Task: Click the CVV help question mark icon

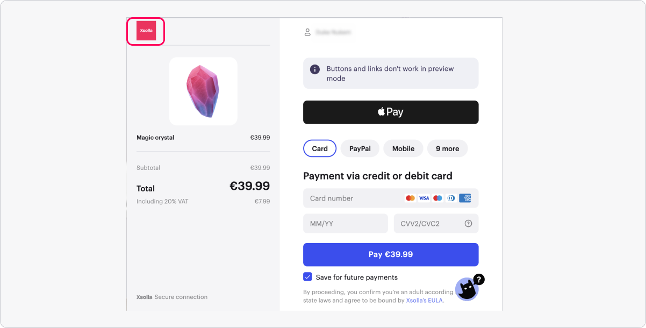Action: click(x=468, y=224)
